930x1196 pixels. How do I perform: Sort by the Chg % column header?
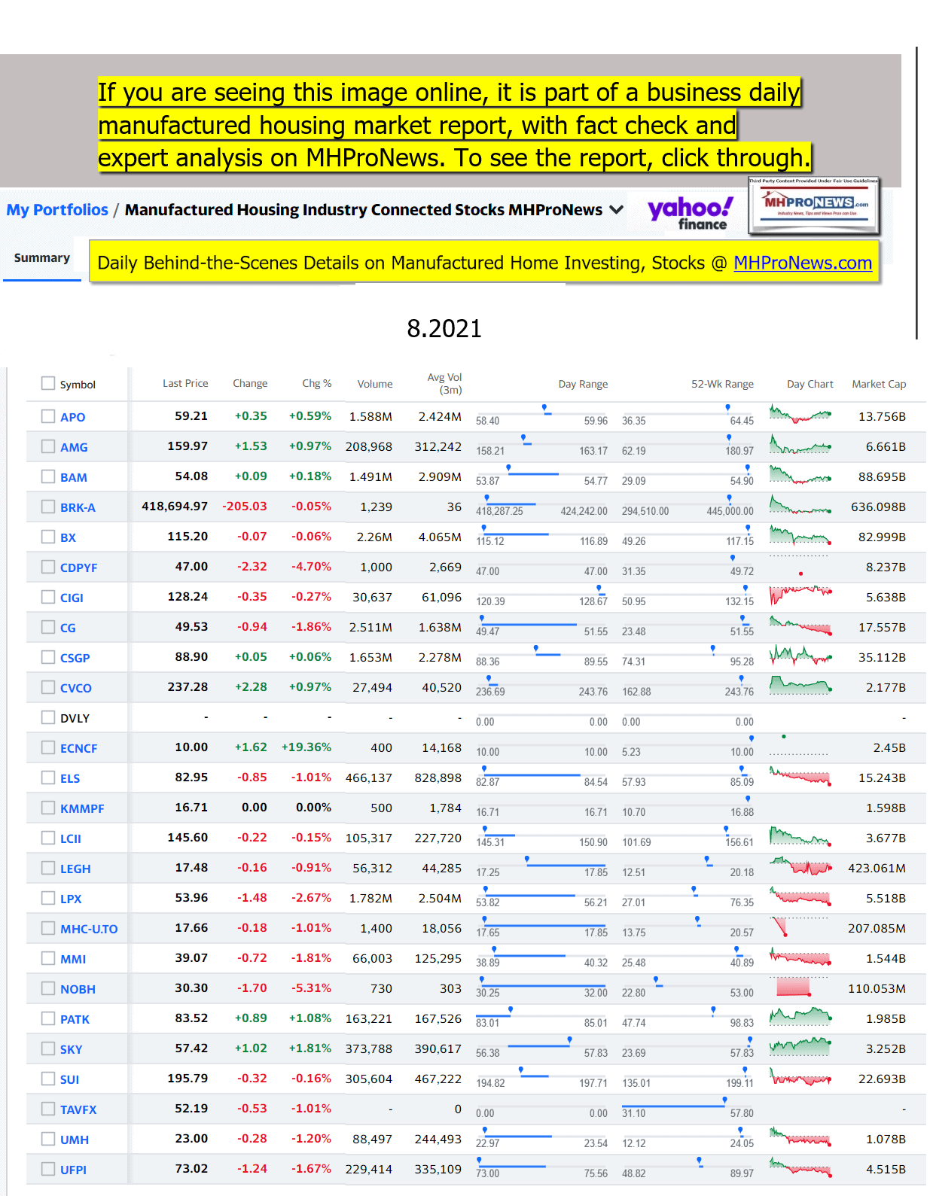click(x=316, y=384)
